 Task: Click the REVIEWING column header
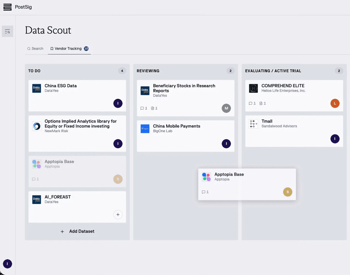pyautogui.click(x=148, y=71)
